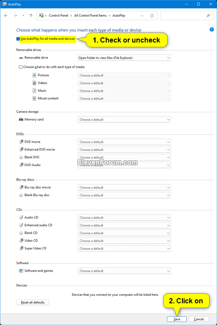Click the Video CD icon

pyautogui.click(x=21, y=240)
